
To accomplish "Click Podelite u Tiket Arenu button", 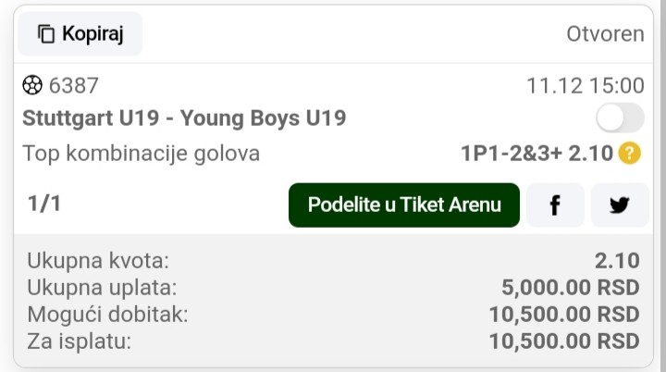I will click(x=404, y=205).
